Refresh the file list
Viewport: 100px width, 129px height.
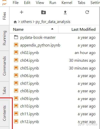click(x=87, y=12)
